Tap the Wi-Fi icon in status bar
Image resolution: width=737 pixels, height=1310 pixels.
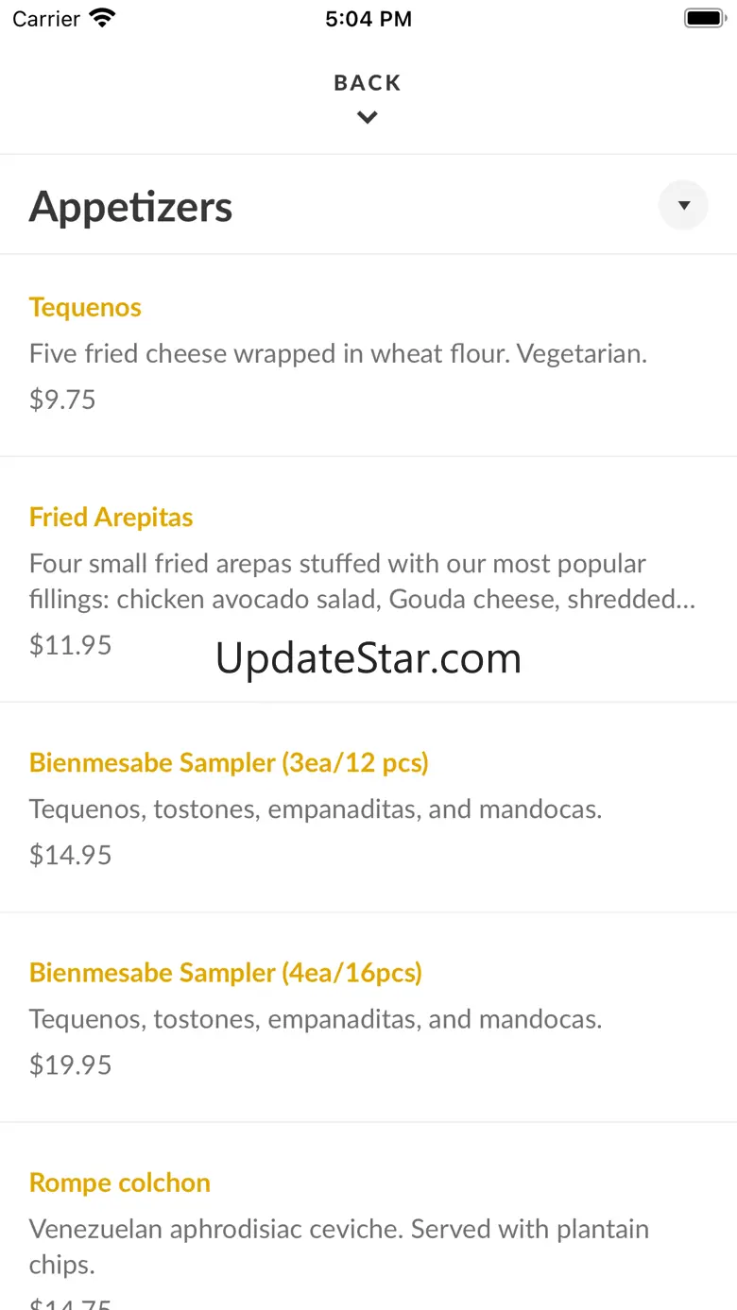102,19
